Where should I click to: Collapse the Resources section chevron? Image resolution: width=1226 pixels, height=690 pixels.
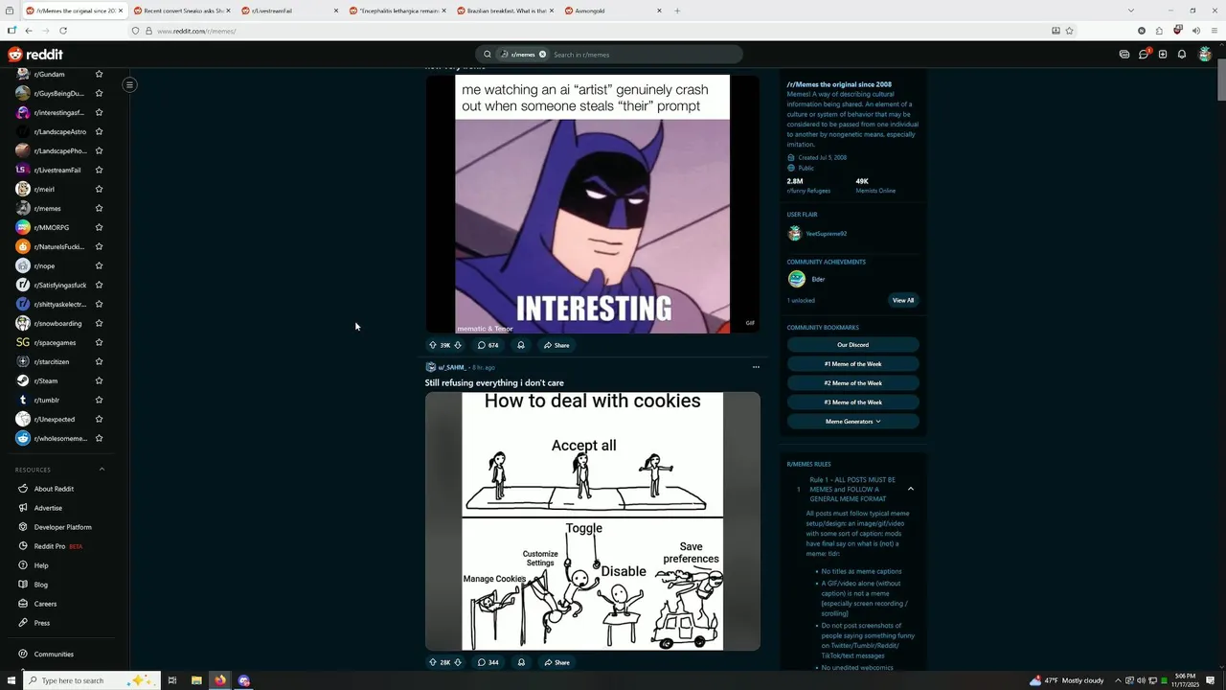pyautogui.click(x=102, y=470)
